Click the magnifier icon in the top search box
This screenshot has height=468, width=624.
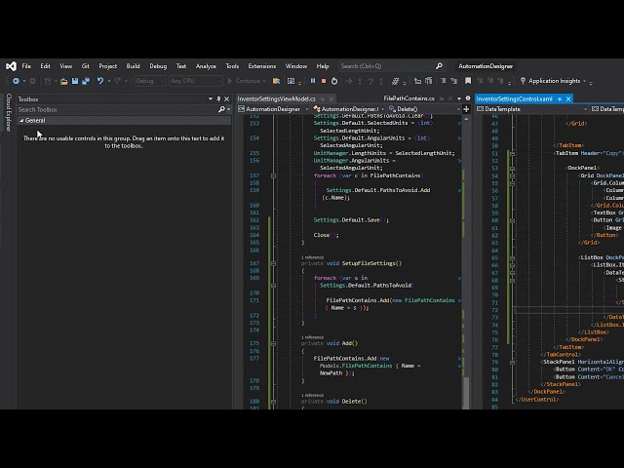pos(439,66)
